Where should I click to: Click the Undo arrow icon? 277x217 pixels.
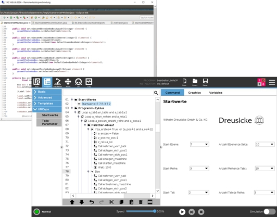pos(92,202)
